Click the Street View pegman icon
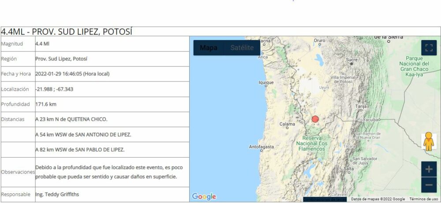441x203 pixels. [x=428, y=142]
